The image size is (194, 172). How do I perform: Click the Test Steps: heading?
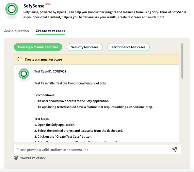coord(42,119)
